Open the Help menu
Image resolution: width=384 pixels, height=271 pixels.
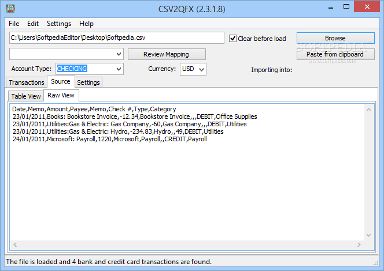coord(86,24)
